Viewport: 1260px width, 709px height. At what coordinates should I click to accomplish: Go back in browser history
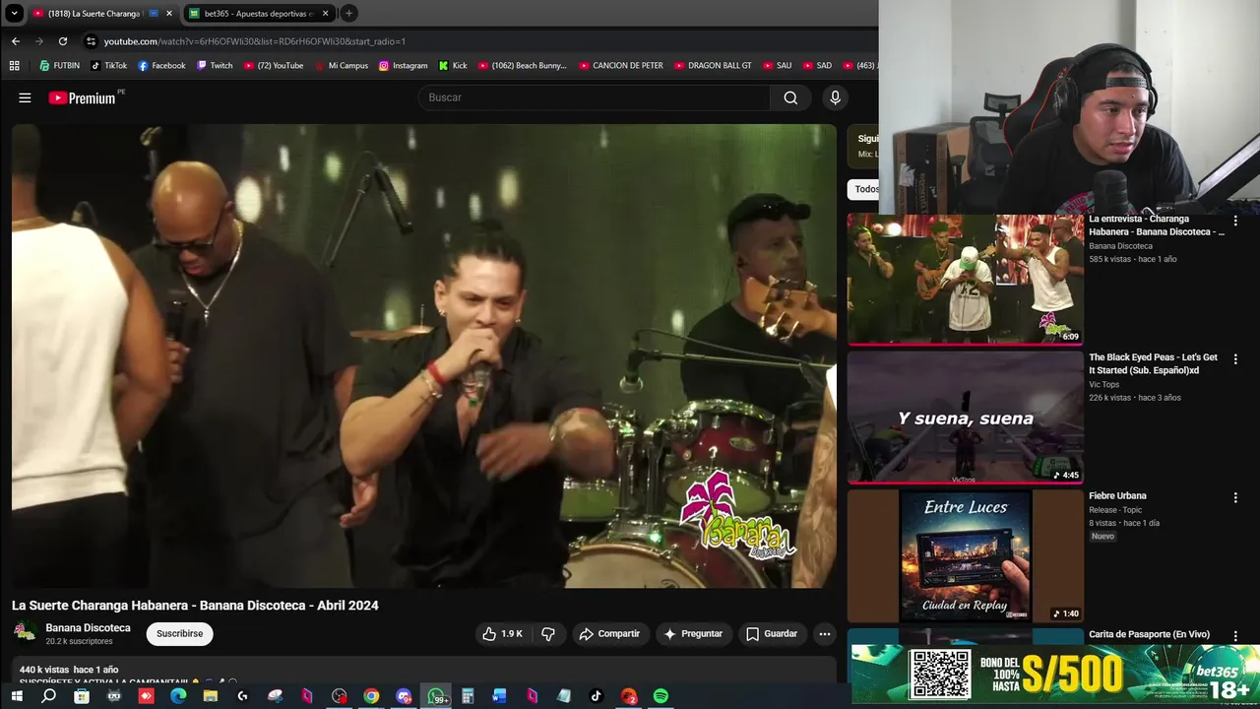15,41
